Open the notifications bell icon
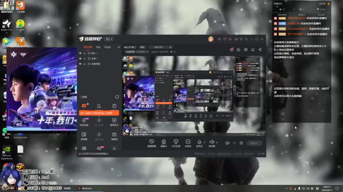 253,49
